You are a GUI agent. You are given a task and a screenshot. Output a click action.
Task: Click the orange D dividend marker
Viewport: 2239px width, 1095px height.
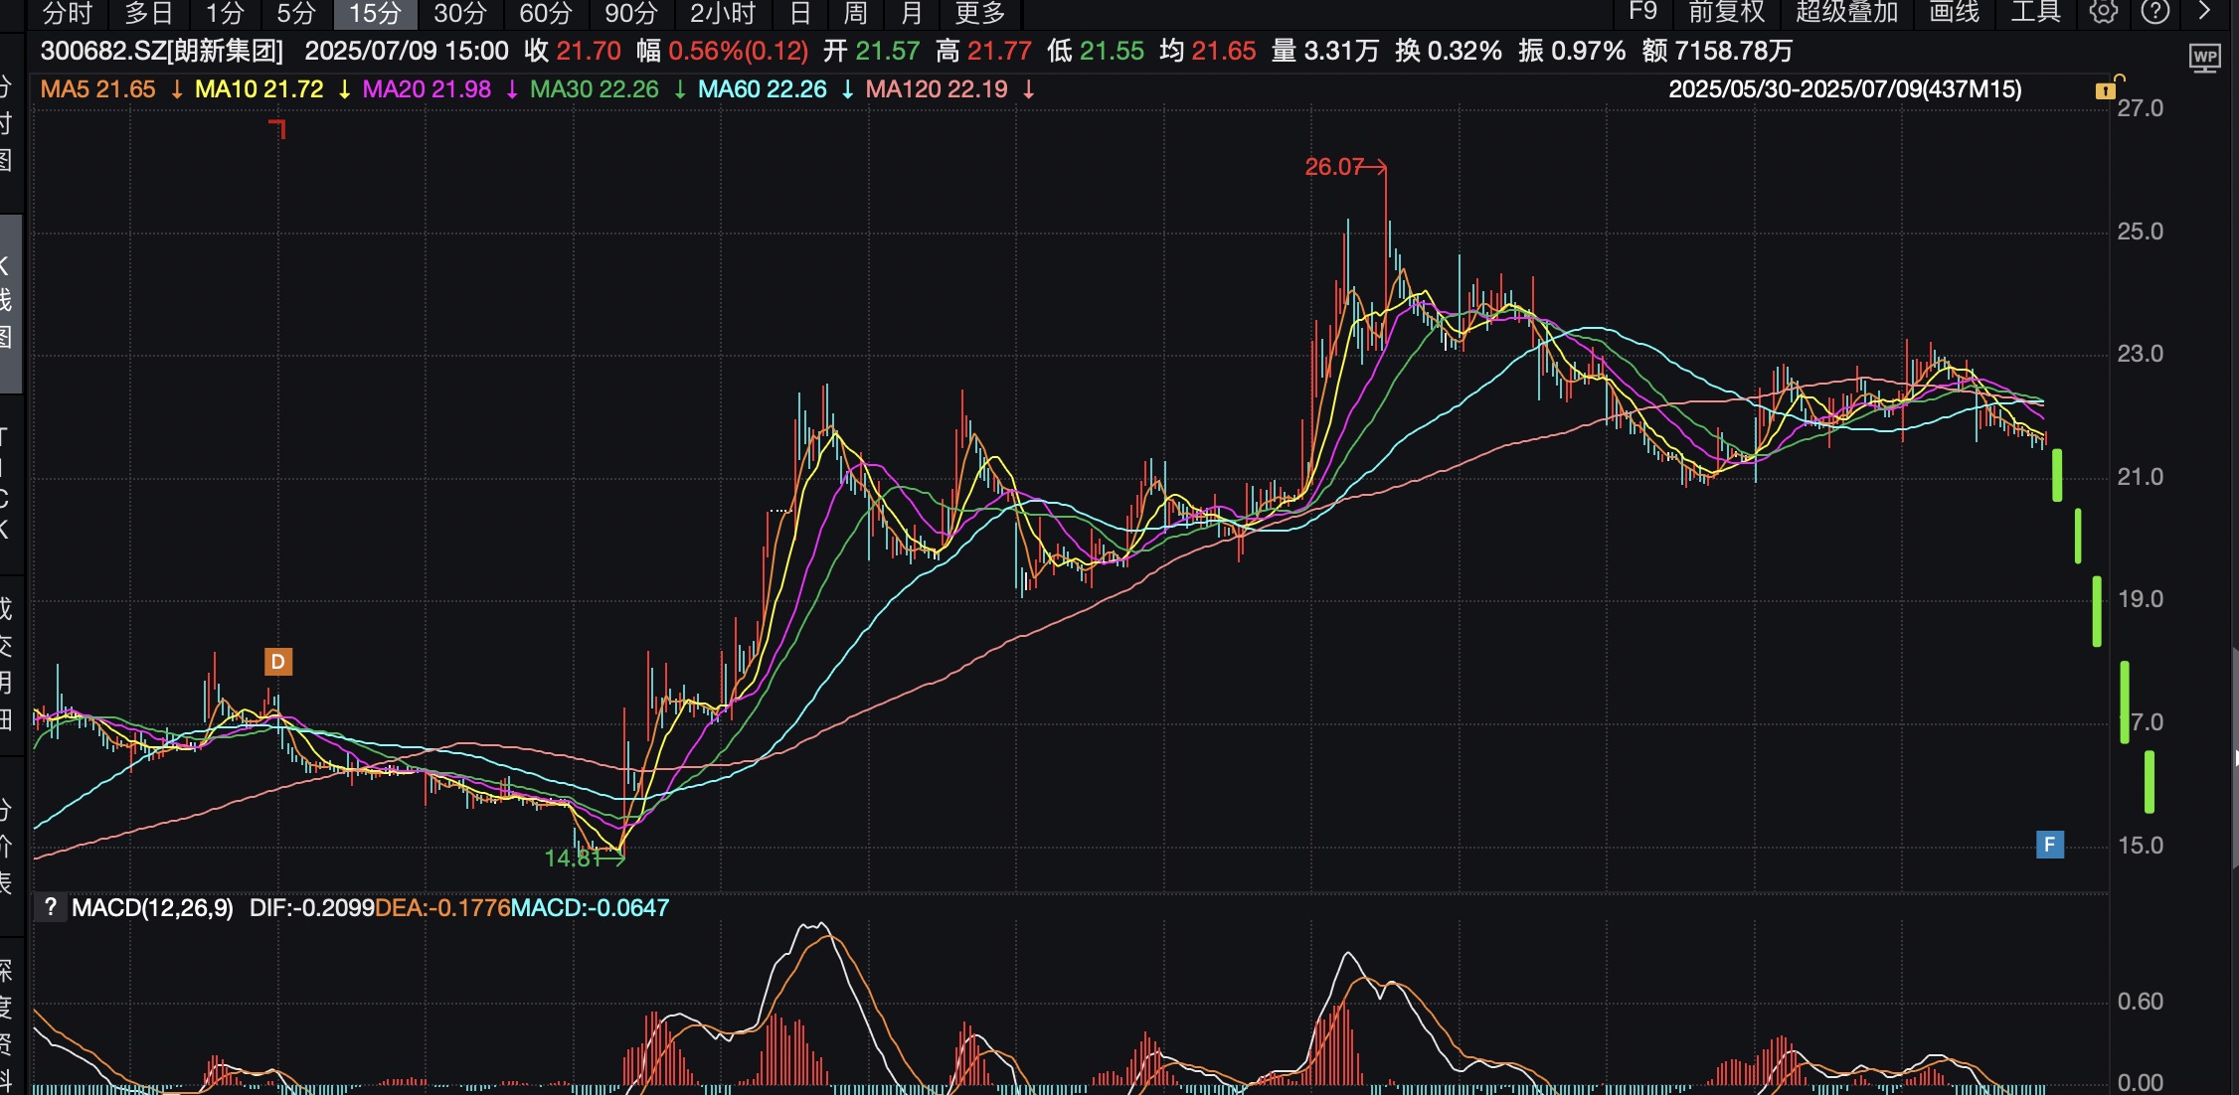point(278,662)
